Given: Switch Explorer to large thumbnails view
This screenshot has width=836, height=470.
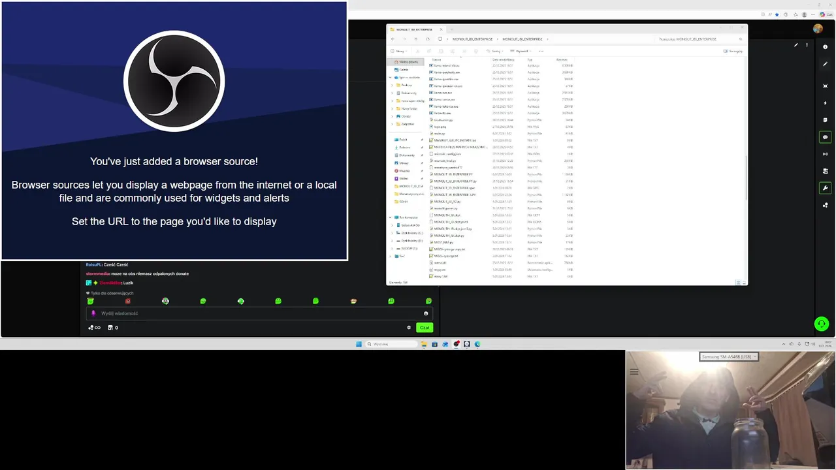Looking at the screenshot, I should 744,282.
